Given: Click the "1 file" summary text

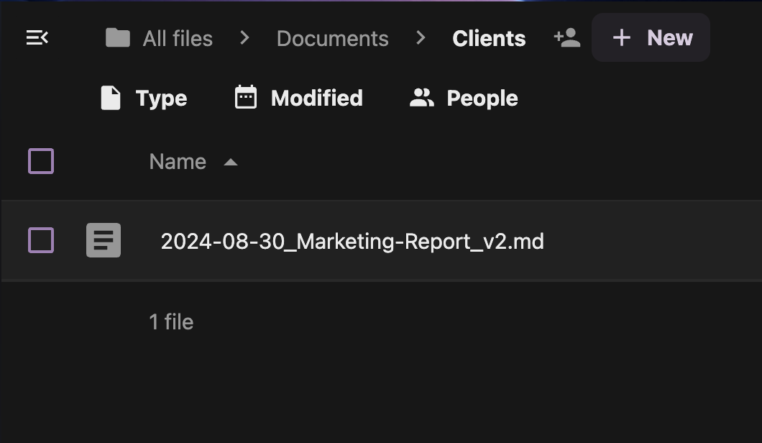Looking at the screenshot, I should pyautogui.click(x=171, y=321).
